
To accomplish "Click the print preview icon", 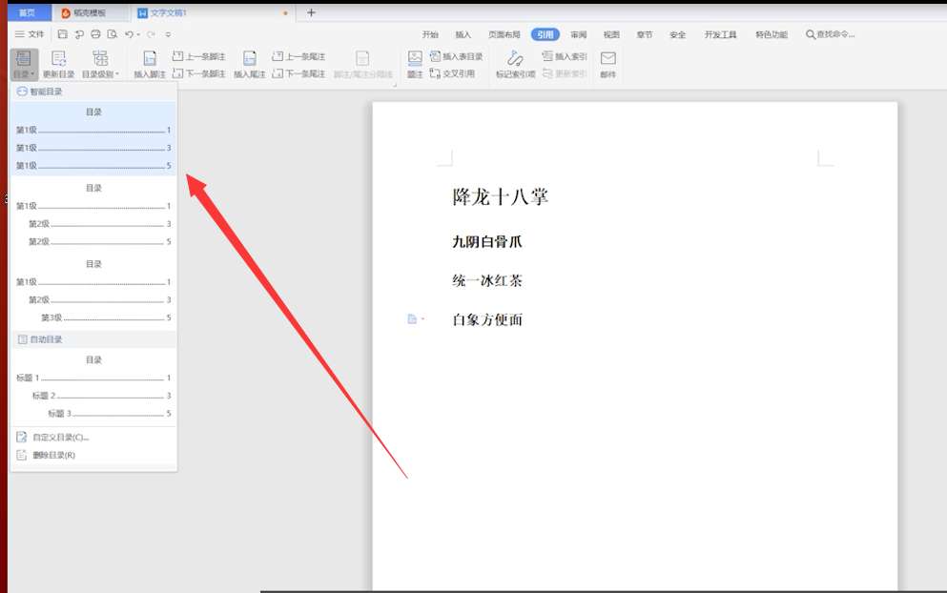I will point(112,34).
